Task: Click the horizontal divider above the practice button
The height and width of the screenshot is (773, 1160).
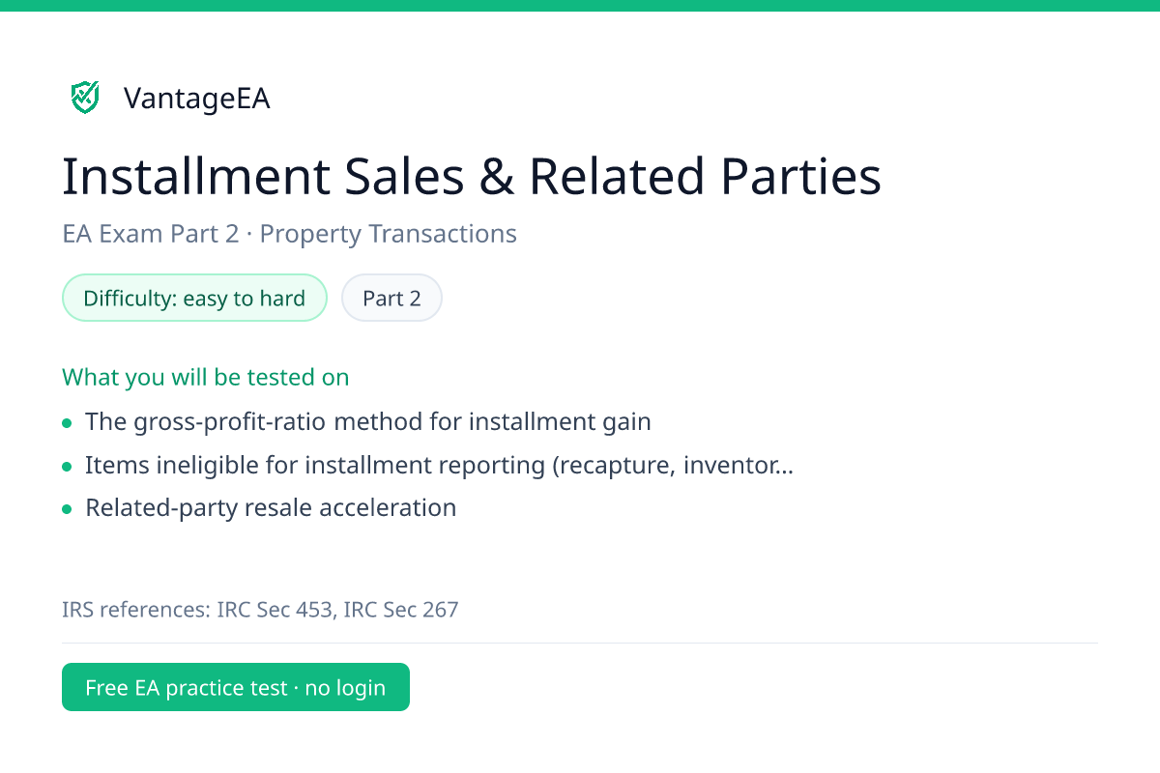Action: tap(580, 643)
